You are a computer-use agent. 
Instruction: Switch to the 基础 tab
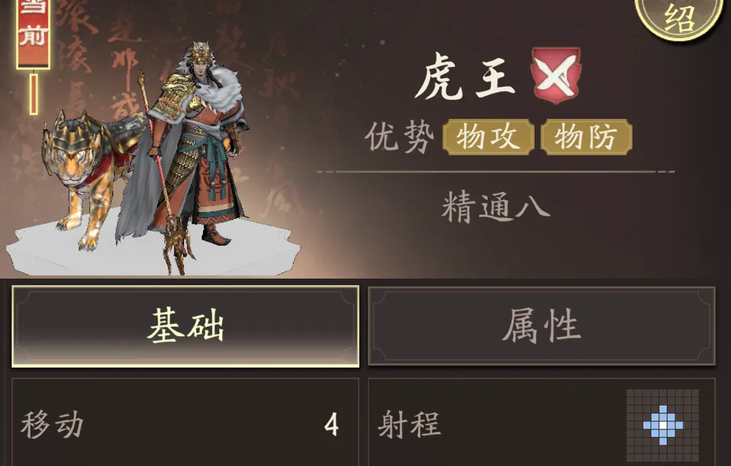(185, 326)
